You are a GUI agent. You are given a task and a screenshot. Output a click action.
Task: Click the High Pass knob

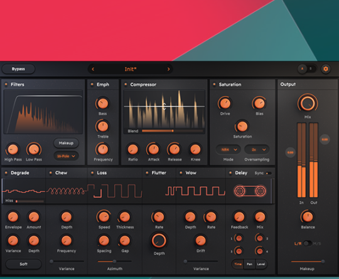coord(13,149)
